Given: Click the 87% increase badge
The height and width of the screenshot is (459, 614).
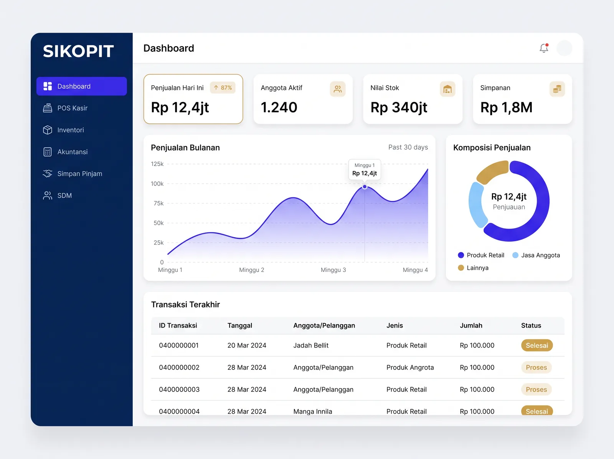Looking at the screenshot, I should (x=223, y=88).
